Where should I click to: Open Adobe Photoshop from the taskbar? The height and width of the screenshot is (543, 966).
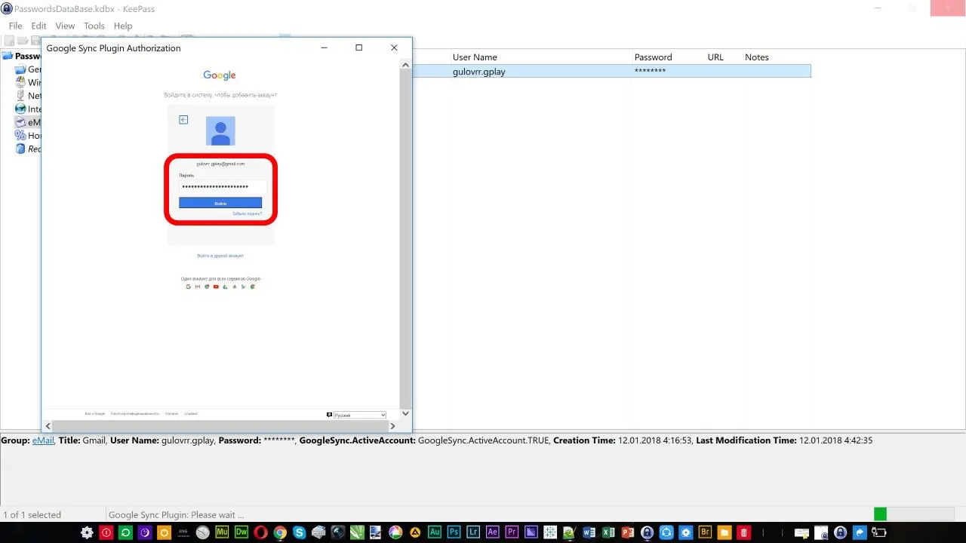[454, 532]
